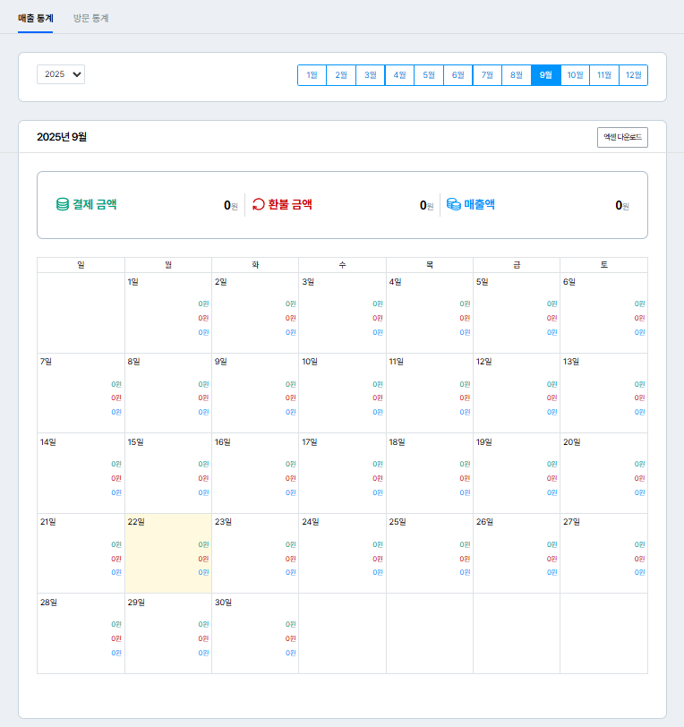Image resolution: width=684 pixels, height=727 pixels.
Task: Select the 12월 month button
Action: click(x=633, y=75)
